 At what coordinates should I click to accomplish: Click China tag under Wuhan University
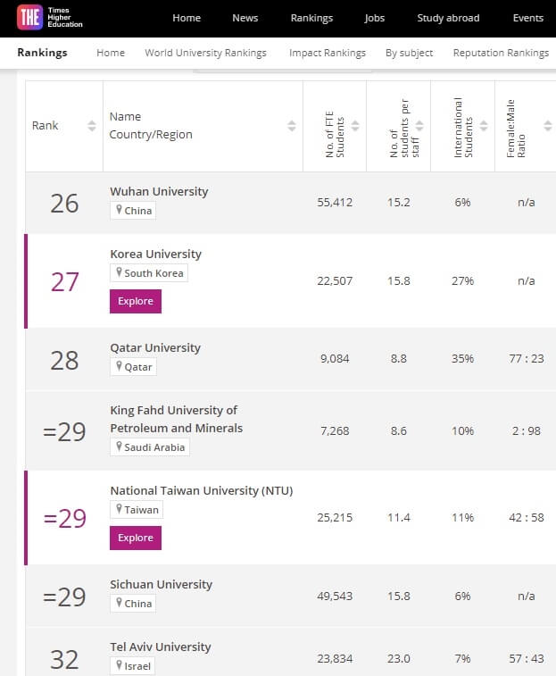[133, 211]
